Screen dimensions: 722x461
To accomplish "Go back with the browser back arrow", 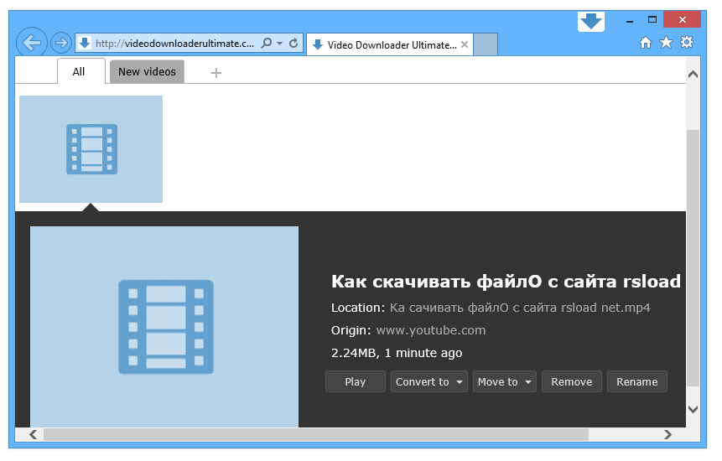I will pos(31,43).
